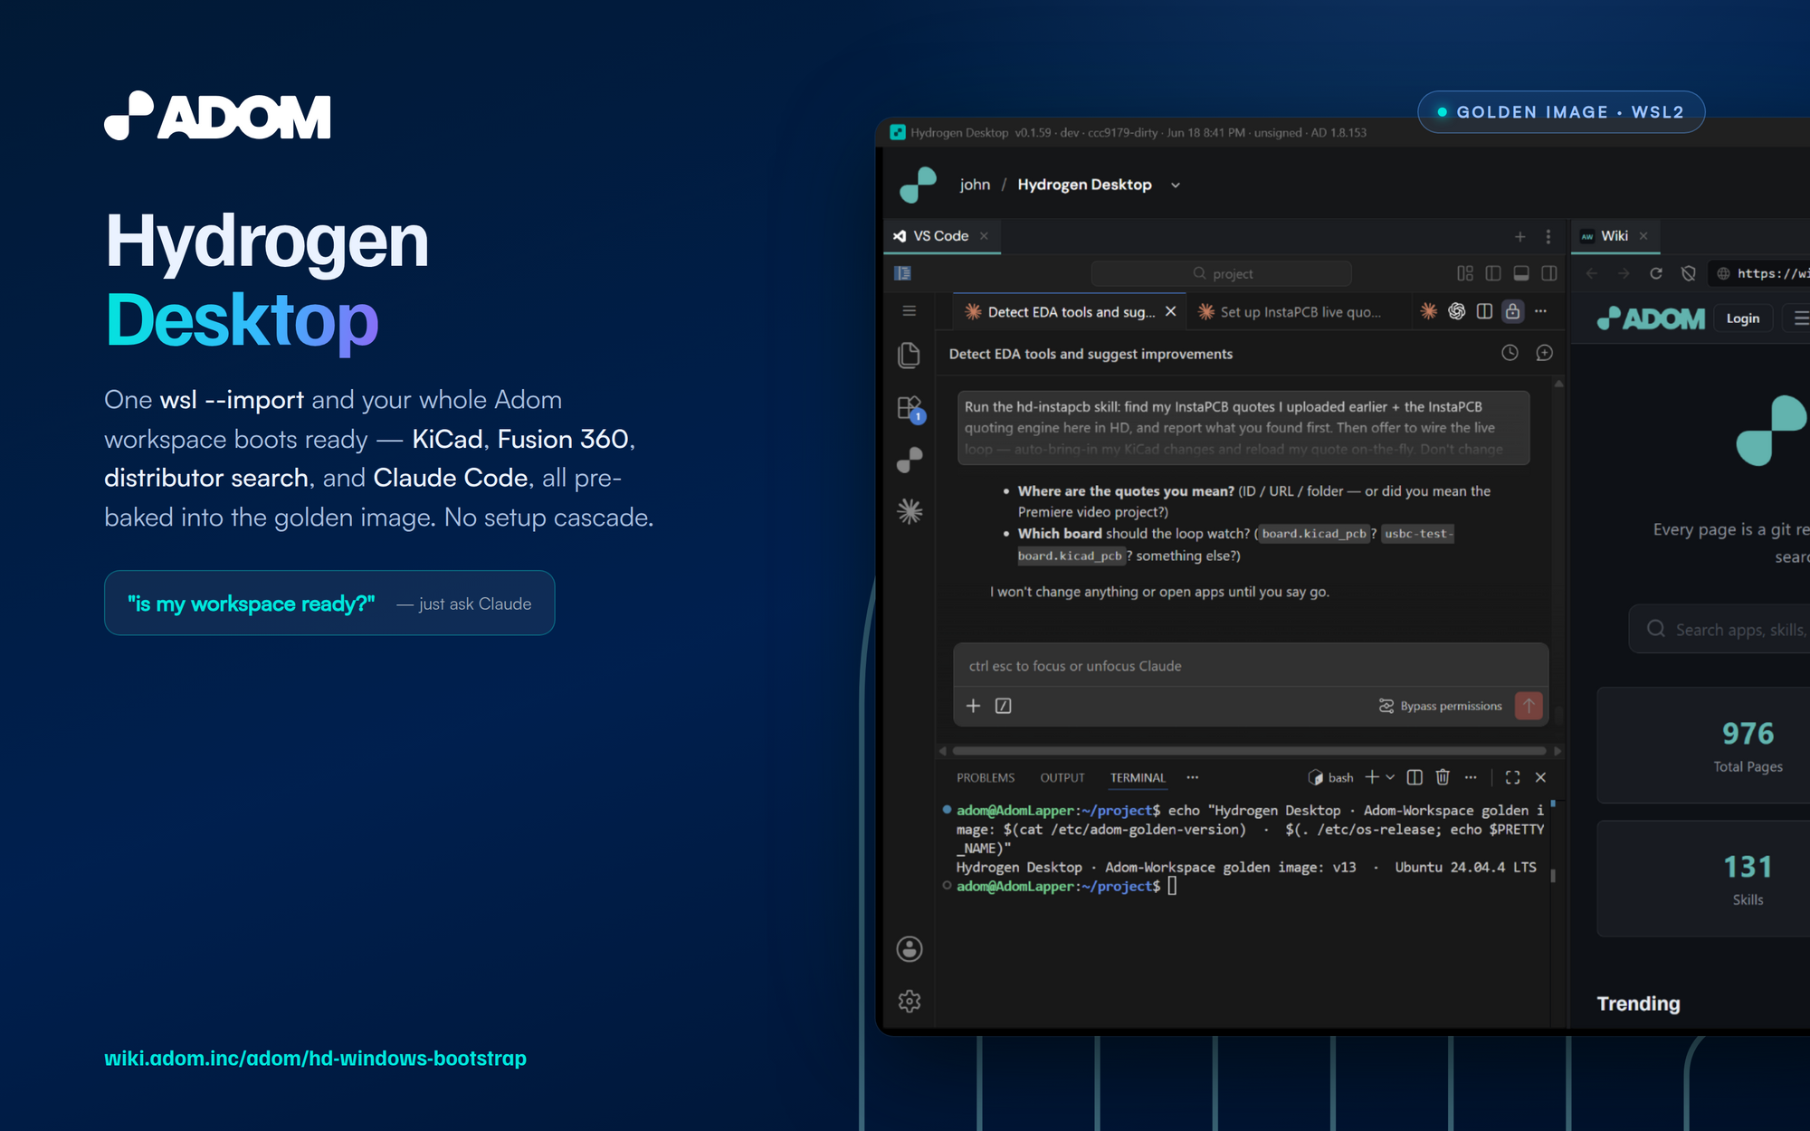1810x1131 pixels.
Task: Click the chat's horizontal scrollbar
Action: tap(1249, 751)
